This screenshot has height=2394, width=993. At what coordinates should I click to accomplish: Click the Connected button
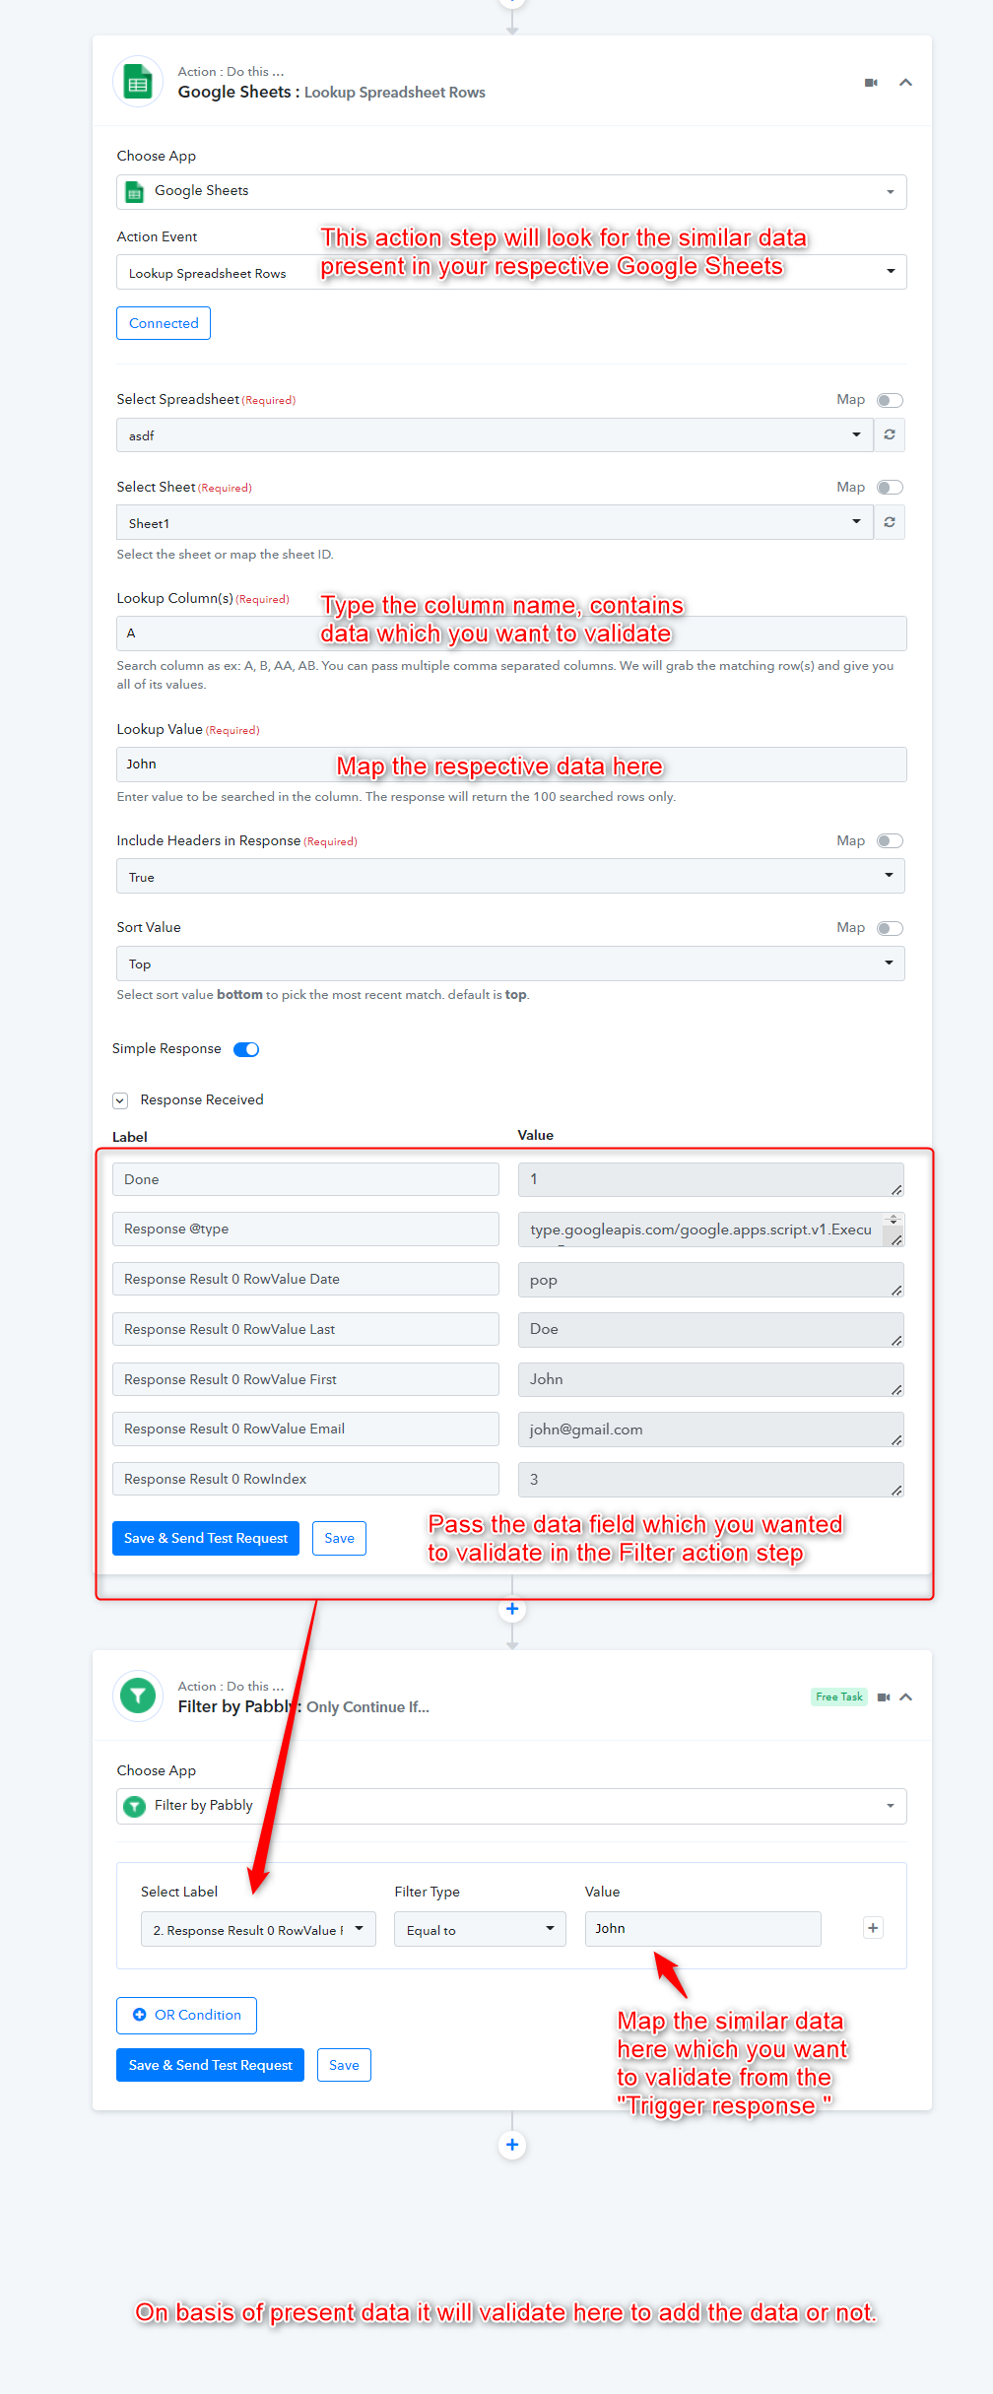coord(164,323)
